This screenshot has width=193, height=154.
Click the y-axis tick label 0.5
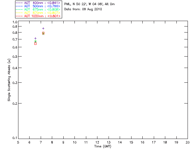click(x=15, y=57)
